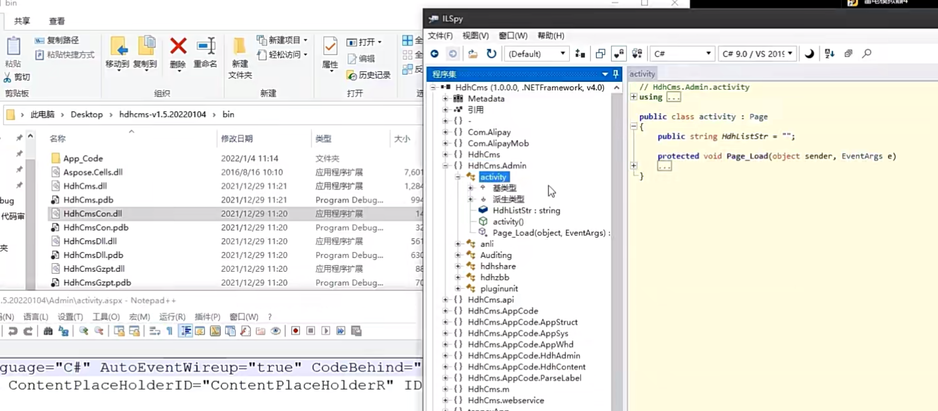Open the 程序集 panel dropdown arrow

click(x=605, y=74)
